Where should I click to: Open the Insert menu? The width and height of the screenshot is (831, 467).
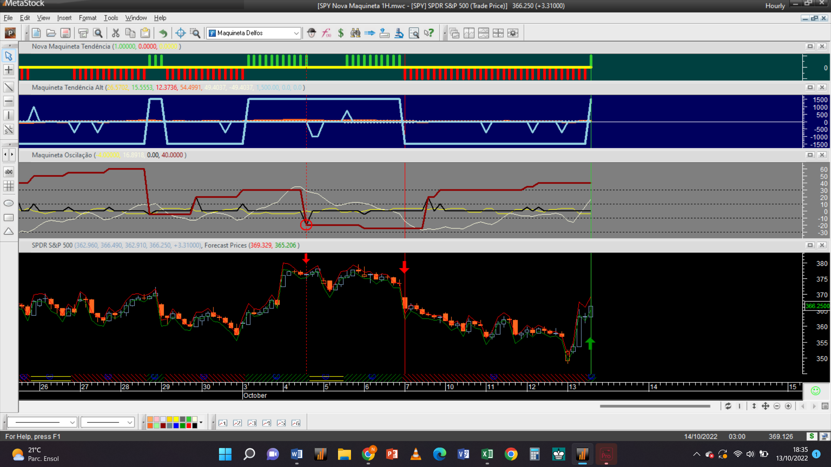[x=64, y=18]
